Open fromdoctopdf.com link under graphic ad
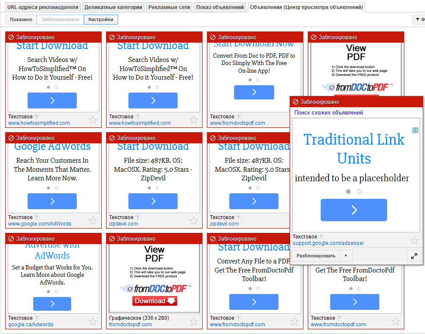Screen dimensions: 425x334 point(130,325)
